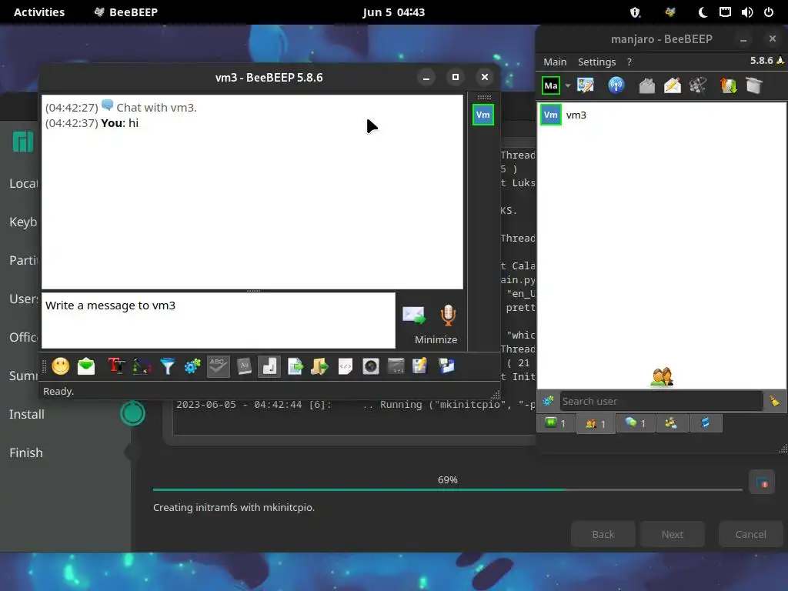
Task: Open the chat font color picker
Action: point(142,366)
